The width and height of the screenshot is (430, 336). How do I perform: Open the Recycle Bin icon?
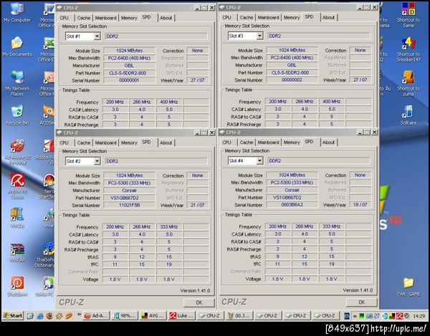16,112
